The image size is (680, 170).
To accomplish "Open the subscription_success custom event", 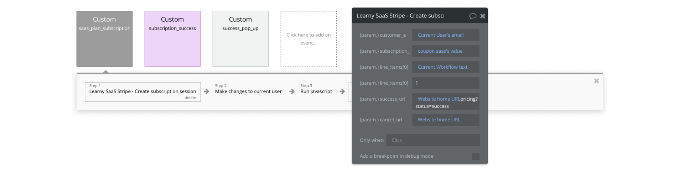I will (172, 39).
